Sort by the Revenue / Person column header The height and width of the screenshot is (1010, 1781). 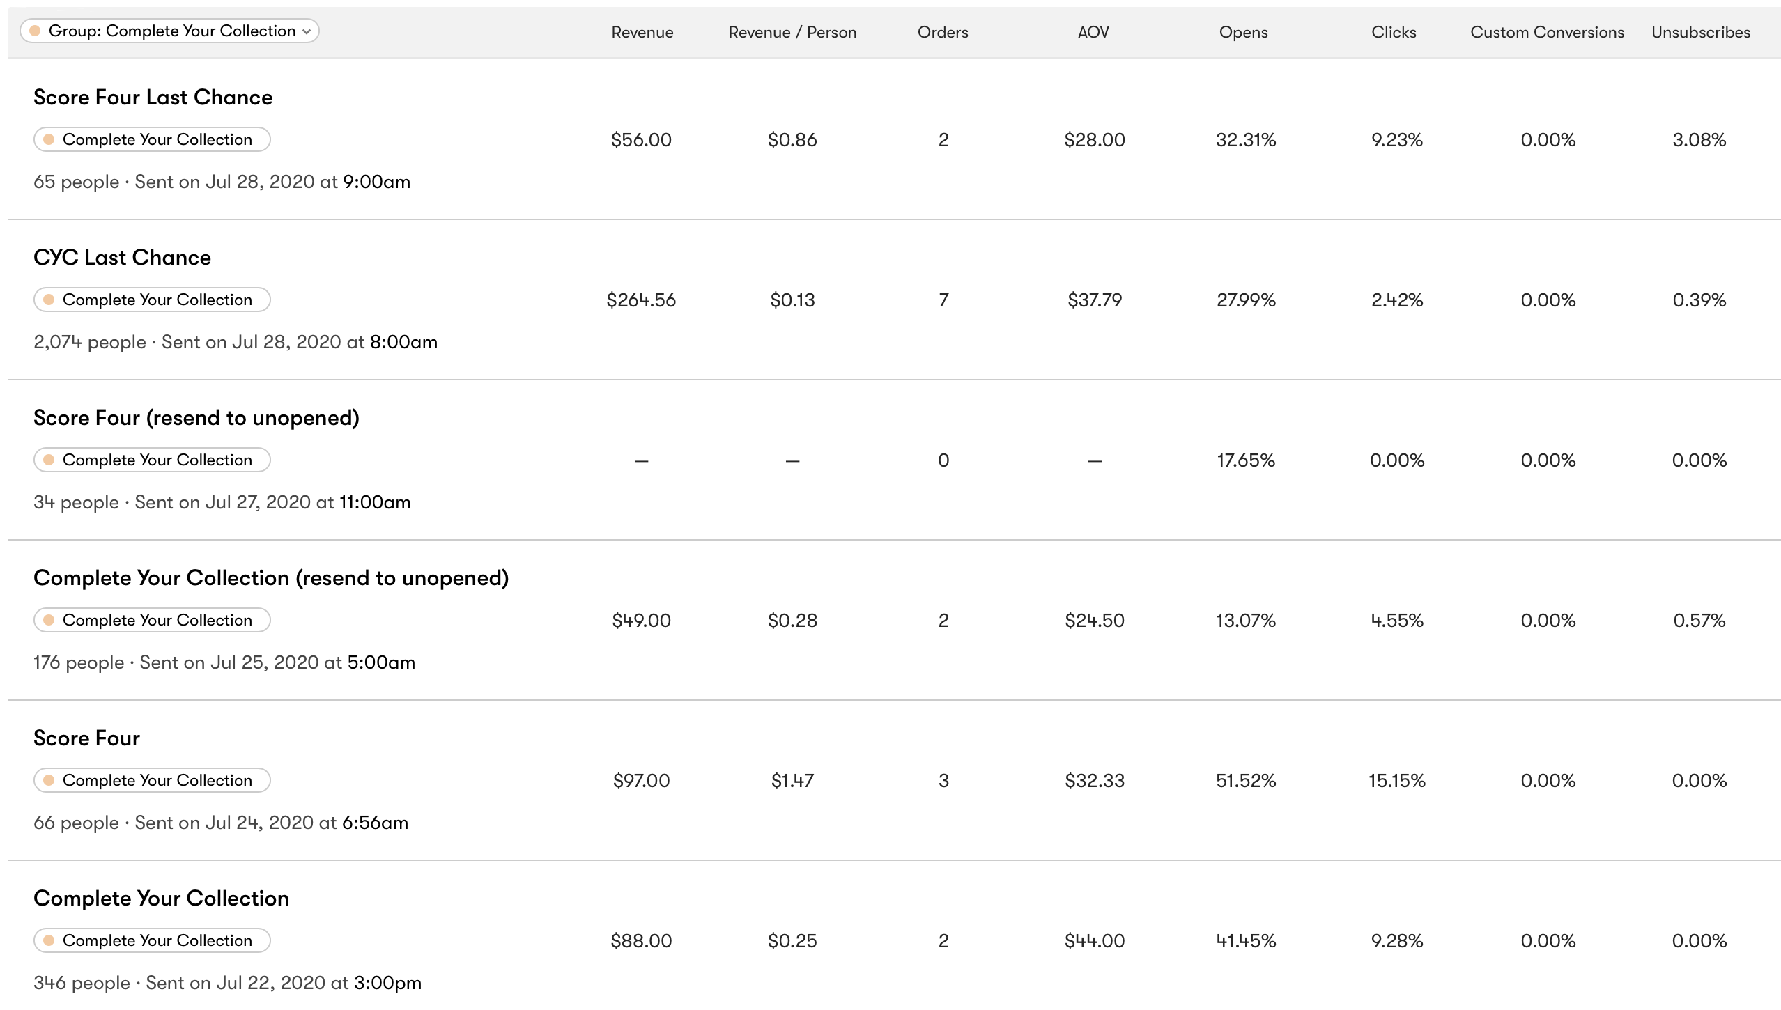point(792,32)
